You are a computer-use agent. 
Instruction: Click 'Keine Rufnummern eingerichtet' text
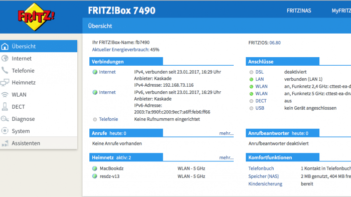(x=167, y=119)
